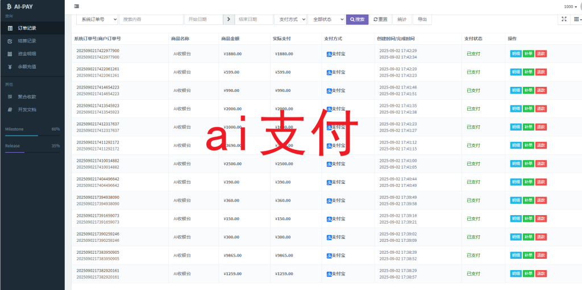This screenshot has height=290, width=582.
Task: Click 补单 for order 2025090217383950905
Action: (529, 255)
